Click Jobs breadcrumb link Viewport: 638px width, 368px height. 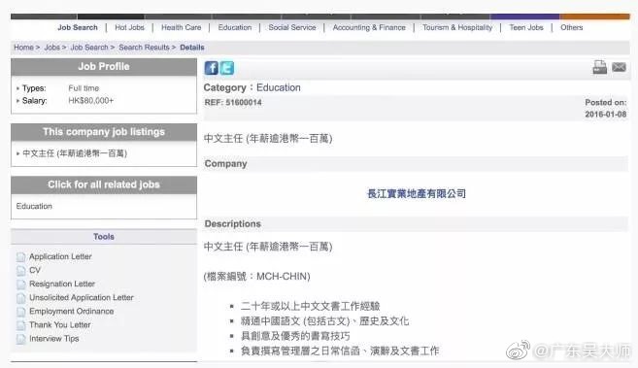click(x=52, y=48)
